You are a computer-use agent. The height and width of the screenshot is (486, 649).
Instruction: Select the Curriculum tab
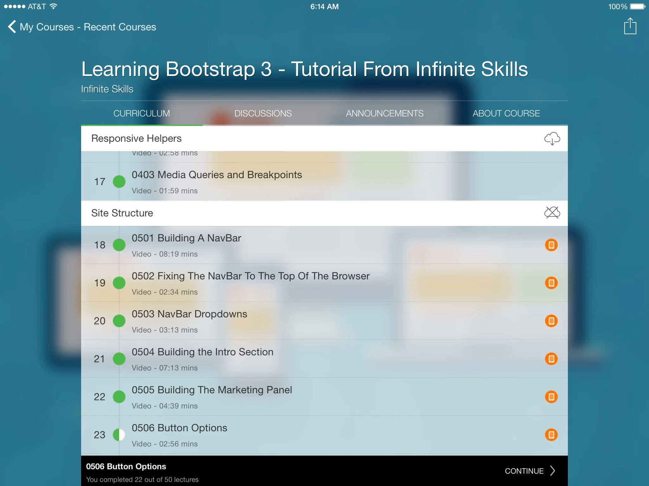[x=142, y=113]
